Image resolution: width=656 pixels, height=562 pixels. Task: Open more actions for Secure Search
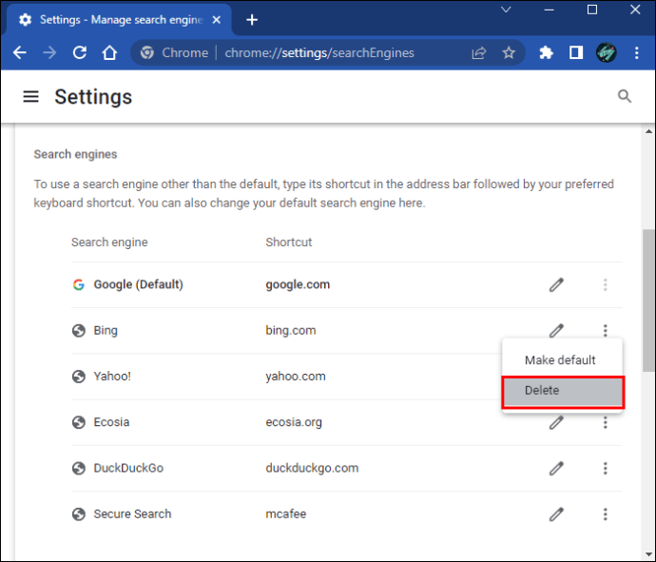(605, 514)
